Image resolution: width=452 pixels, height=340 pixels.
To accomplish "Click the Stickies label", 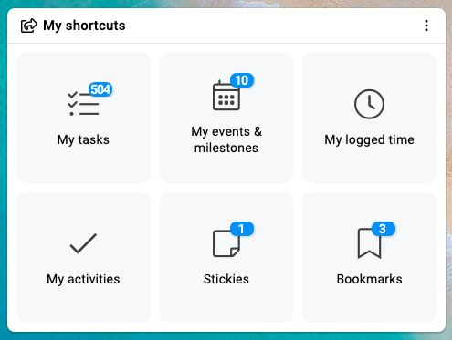I will pyautogui.click(x=226, y=279).
